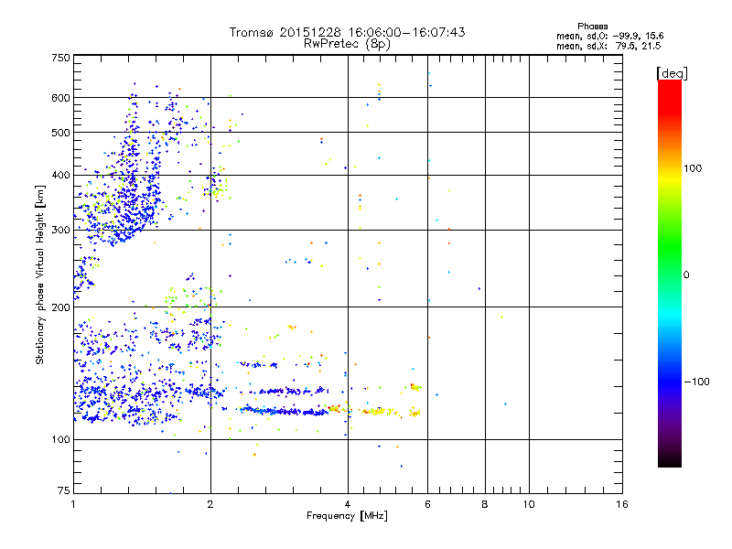Click the '[deg]' colorbar unit label
Screen dimensions: 732x549
pos(672,73)
